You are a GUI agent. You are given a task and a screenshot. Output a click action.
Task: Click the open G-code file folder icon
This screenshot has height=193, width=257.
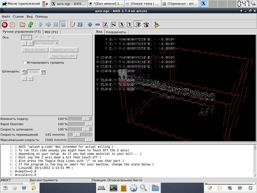pyautogui.click(x=23, y=25)
